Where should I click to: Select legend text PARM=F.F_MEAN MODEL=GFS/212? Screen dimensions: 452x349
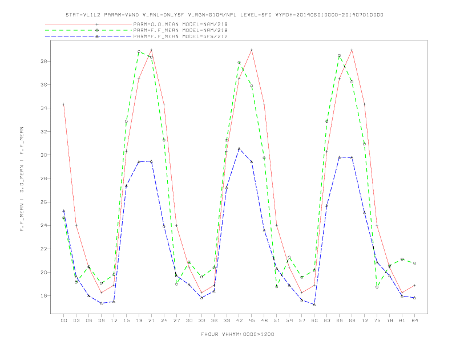click(180, 36)
